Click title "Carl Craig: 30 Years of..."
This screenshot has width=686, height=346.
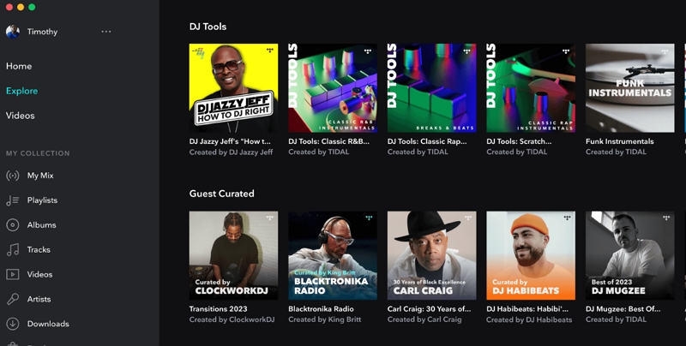[429, 309]
